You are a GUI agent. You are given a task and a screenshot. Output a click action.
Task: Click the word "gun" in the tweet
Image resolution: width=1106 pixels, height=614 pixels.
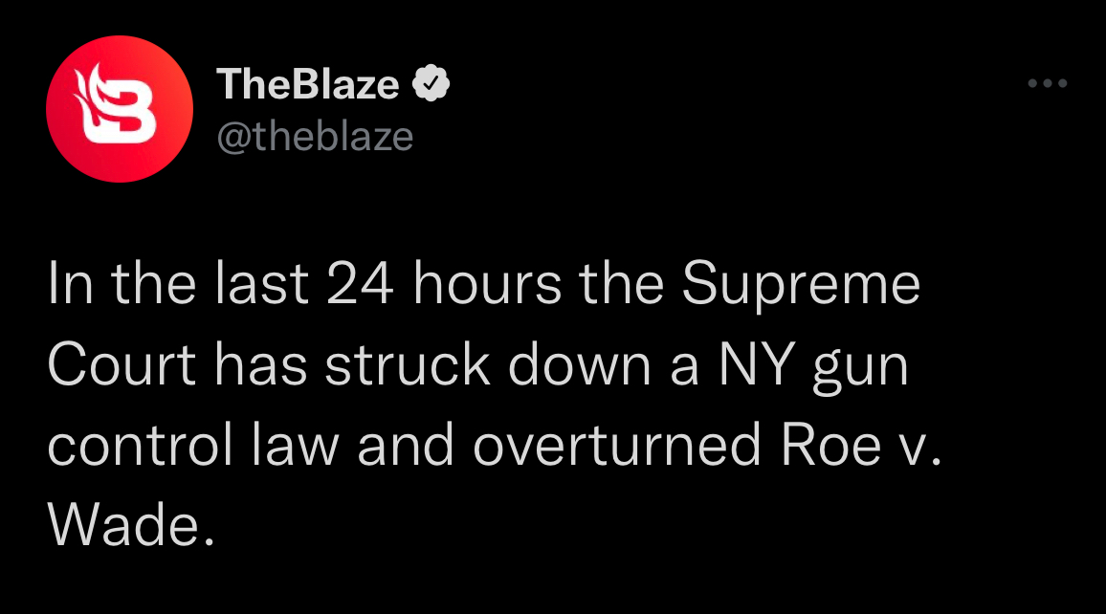click(x=860, y=370)
